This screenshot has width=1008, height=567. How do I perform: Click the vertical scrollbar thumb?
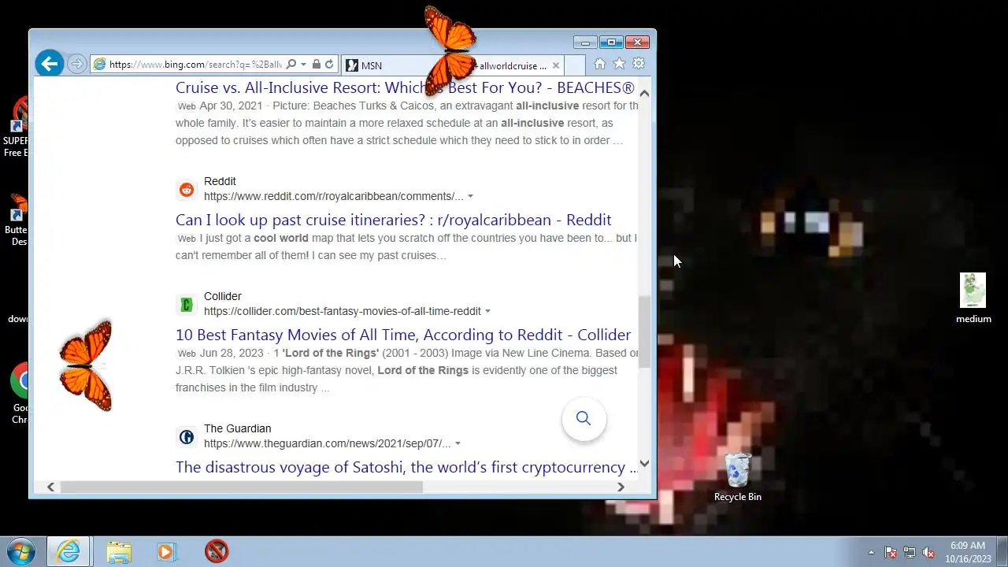click(644, 332)
